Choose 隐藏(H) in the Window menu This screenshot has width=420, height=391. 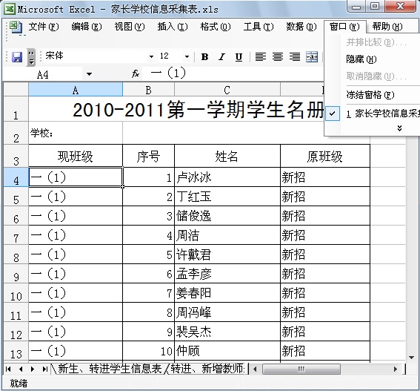(x=361, y=59)
